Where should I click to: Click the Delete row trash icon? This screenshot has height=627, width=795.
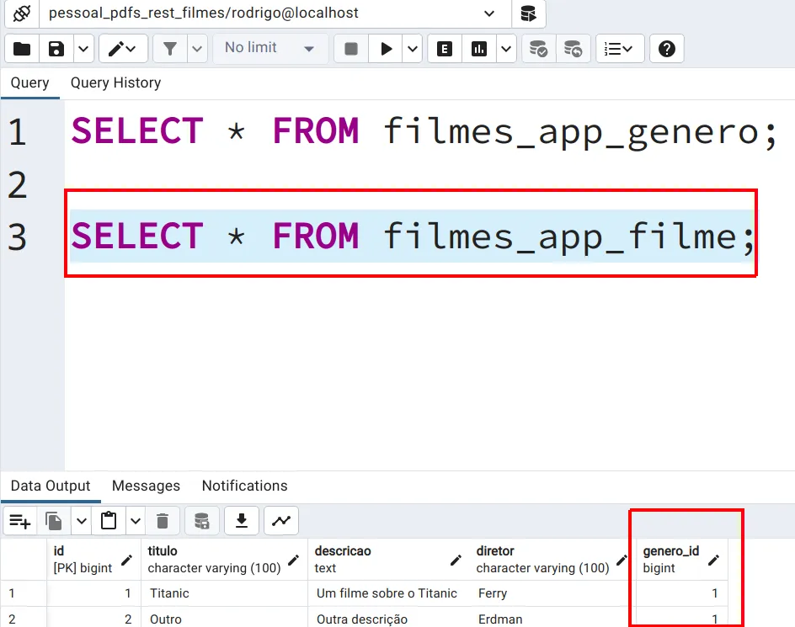click(163, 521)
